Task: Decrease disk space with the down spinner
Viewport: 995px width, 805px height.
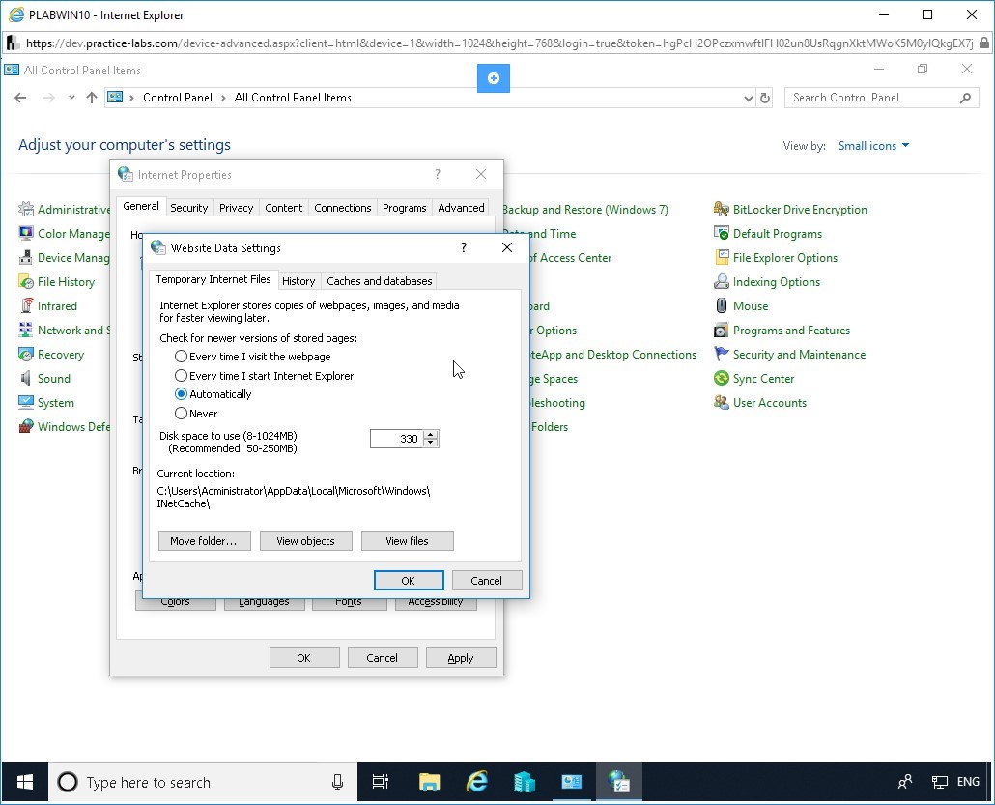Action: (431, 443)
